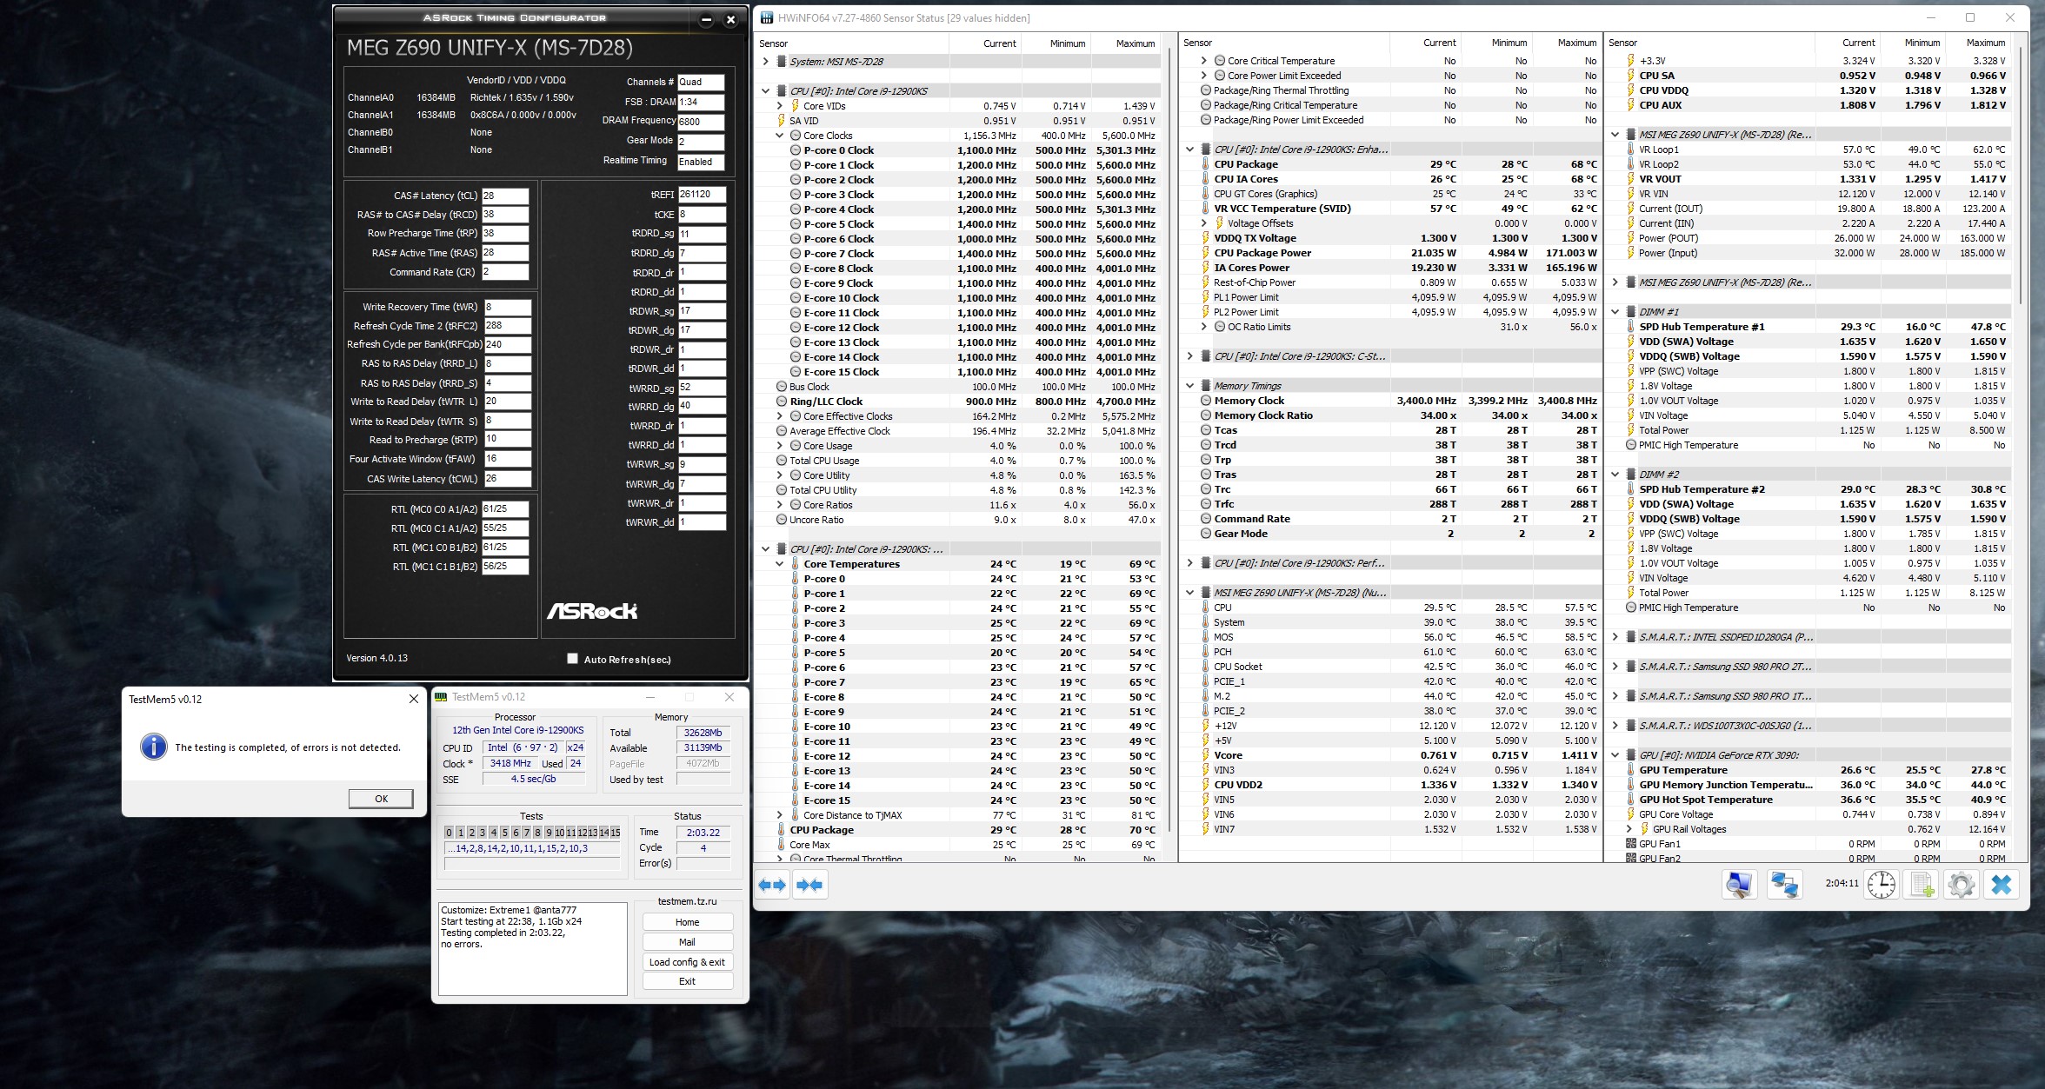The image size is (2045, 1089).
Task: Click the expand columns arrows icon
Action: point(772,885)
